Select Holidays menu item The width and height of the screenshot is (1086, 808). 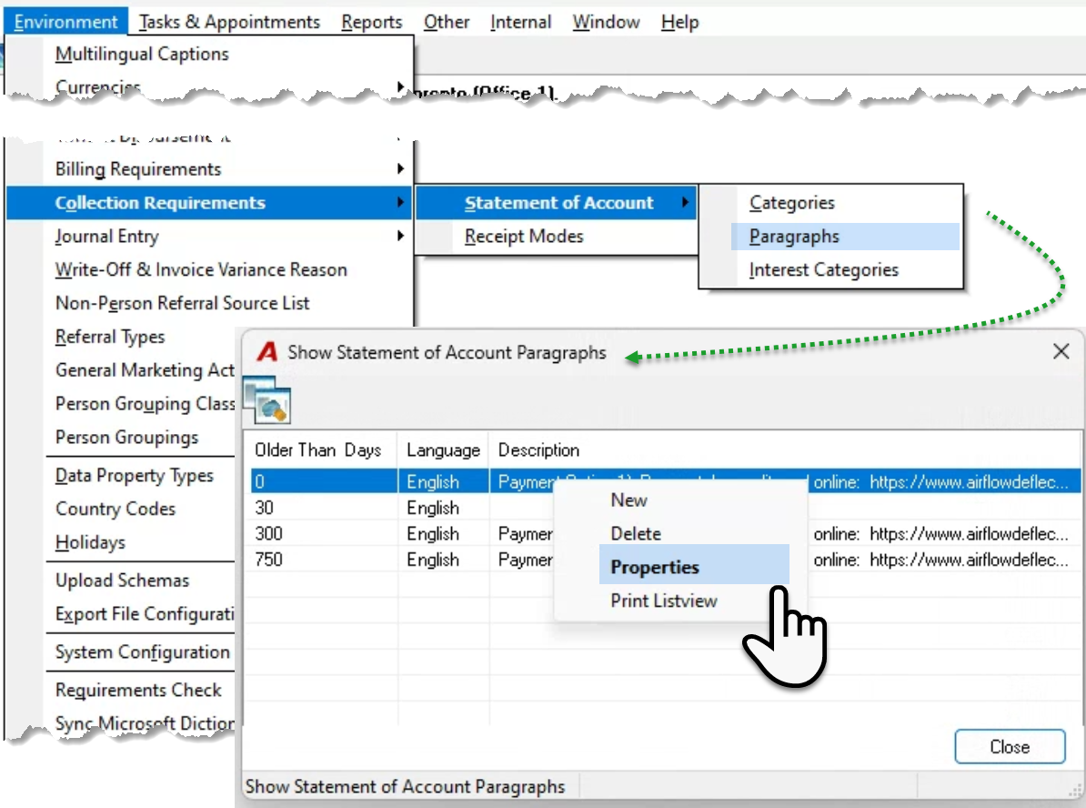pos(121,542)
